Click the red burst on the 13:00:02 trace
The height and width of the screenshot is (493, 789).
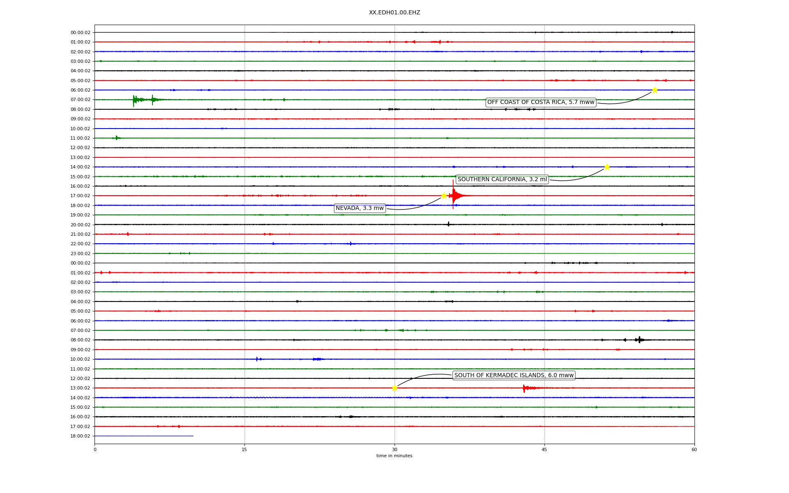525,388
